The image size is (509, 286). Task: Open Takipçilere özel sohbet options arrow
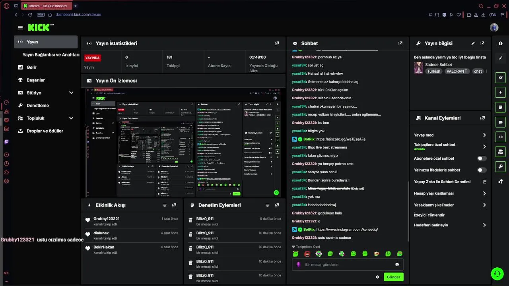coord(484,147)
